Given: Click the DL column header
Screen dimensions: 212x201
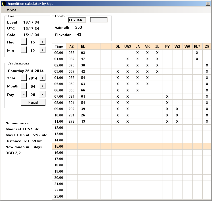Looking at the screenshot, I should (117, 47).
